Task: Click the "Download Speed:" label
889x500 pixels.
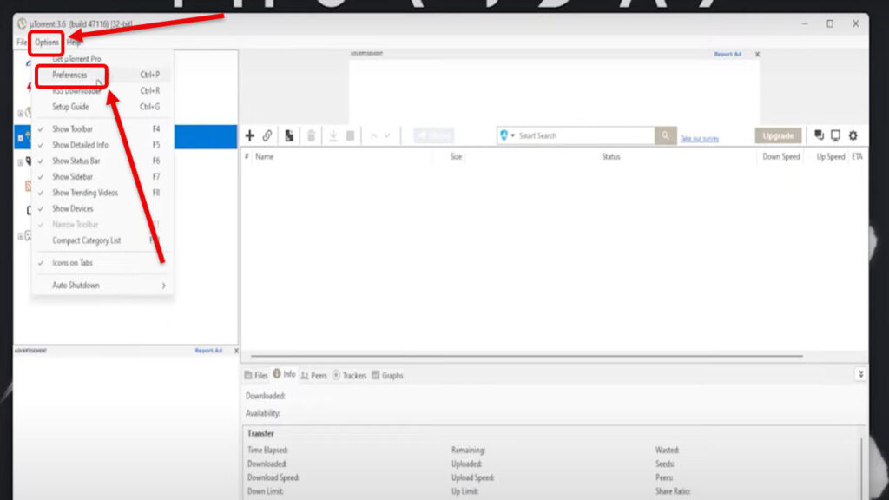Action: [273, 478]
